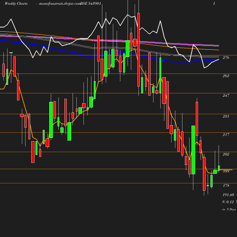Select the 276 price axis label

tap(226, 57)
